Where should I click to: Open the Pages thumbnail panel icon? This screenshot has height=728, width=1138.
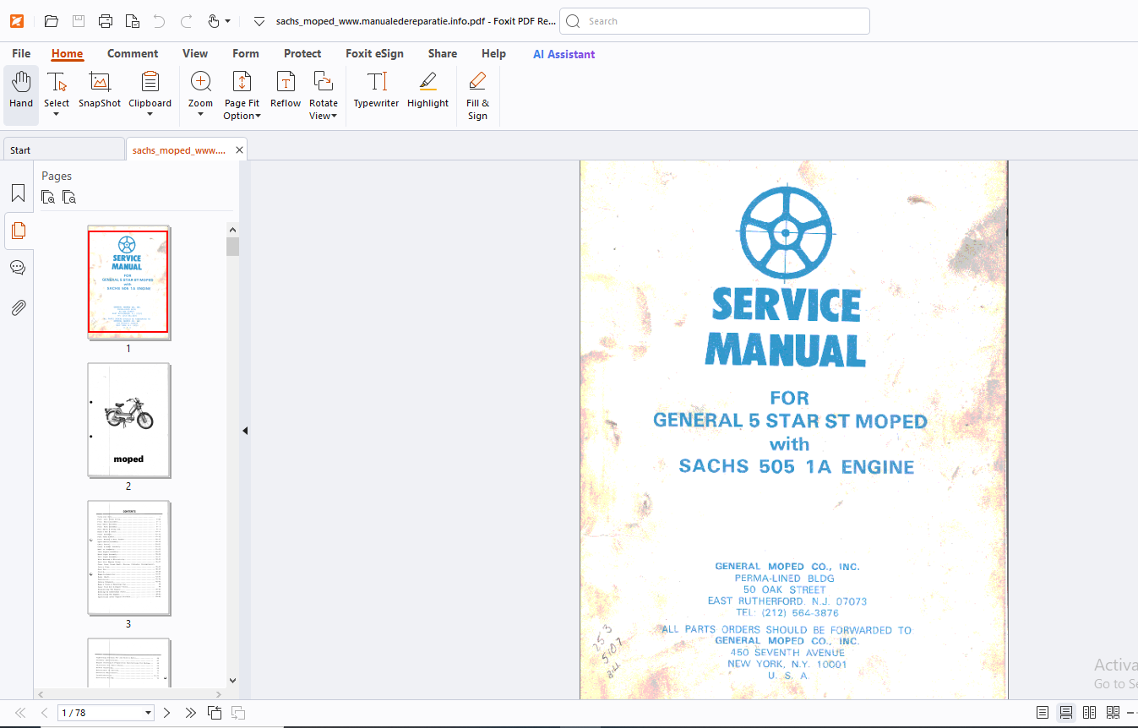pyautogui.click(x=18, y=231)
